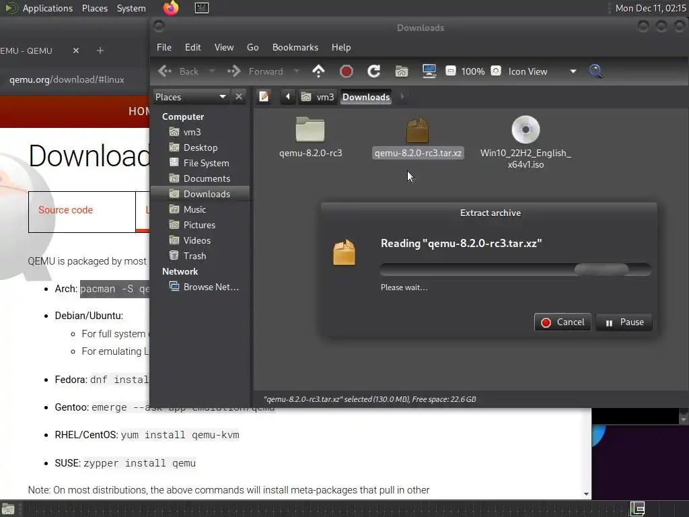
Task: Select the Win10_22H2_English_x64v1.iso disc icon
Action: pyautogui.click(x=525, y=130)
